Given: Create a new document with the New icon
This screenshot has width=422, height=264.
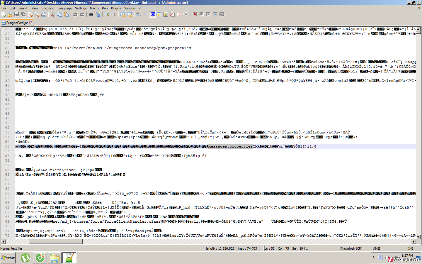Looking at the screenshot, I should 4,14.
